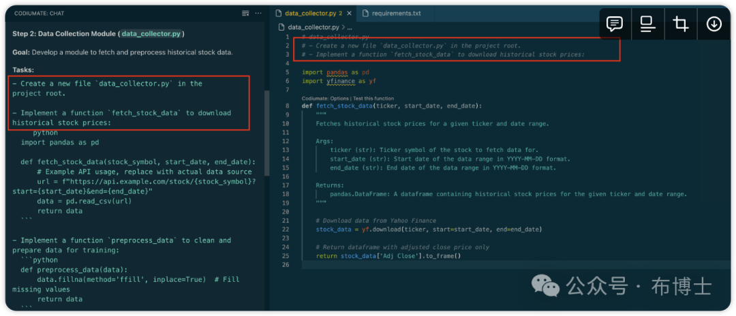This screenshot has width=736, height=316.
Task: Click the chat panel vertical scrollbar
Action: tap(266, 133)
